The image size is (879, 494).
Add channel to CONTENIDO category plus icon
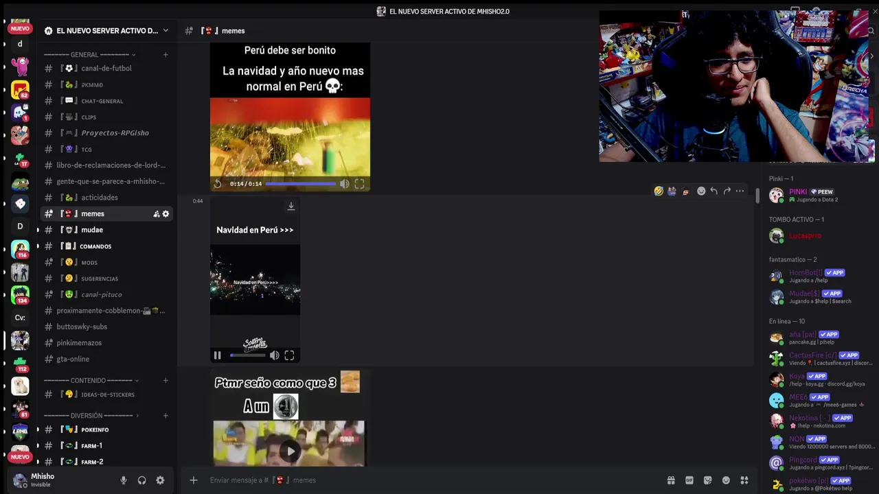pos(165,381)
